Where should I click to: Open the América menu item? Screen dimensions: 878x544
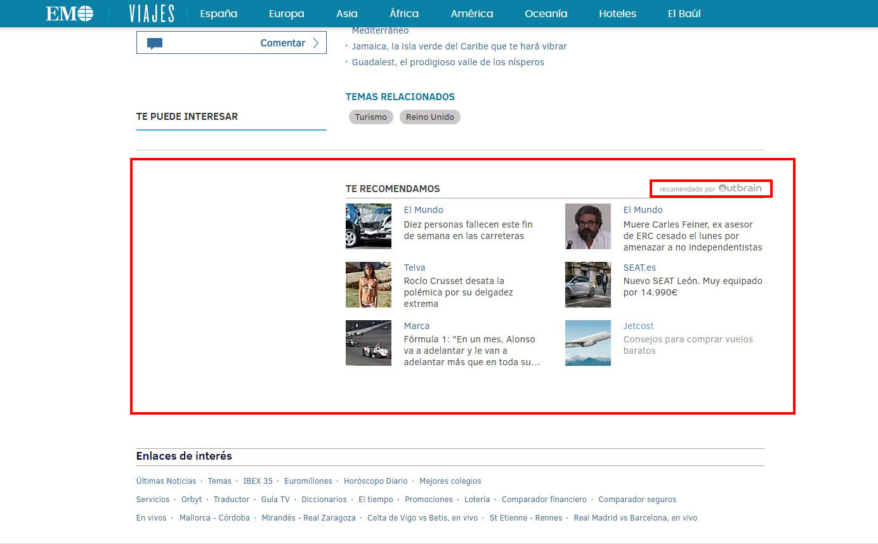[472, 13]
